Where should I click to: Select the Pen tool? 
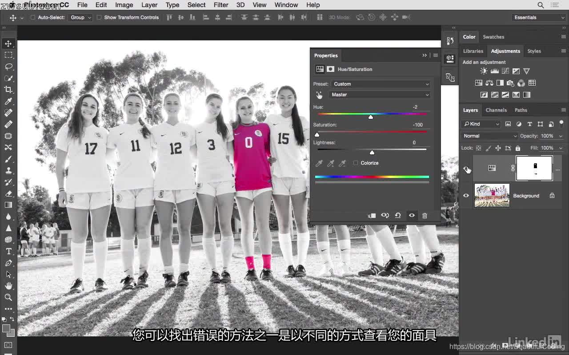[8, 263]
